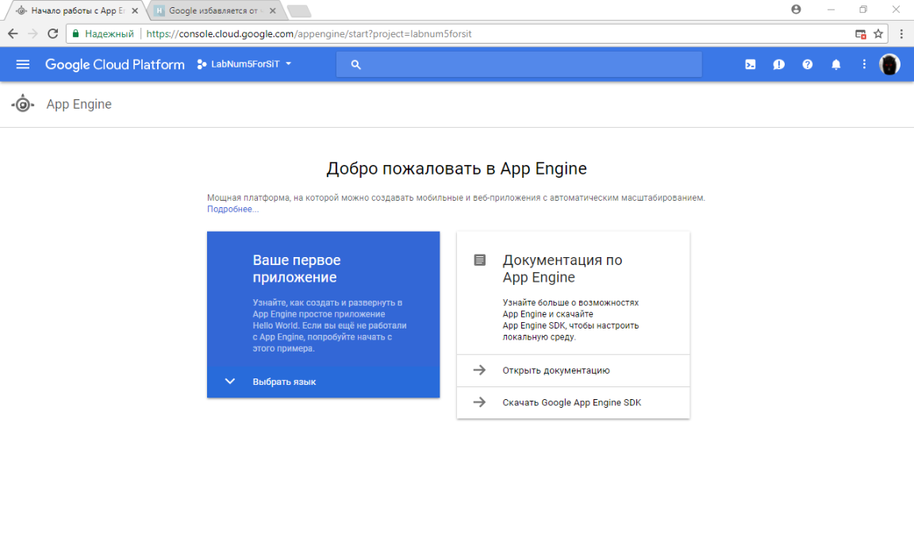Click the user account avatar

click(x=889, y=65)
